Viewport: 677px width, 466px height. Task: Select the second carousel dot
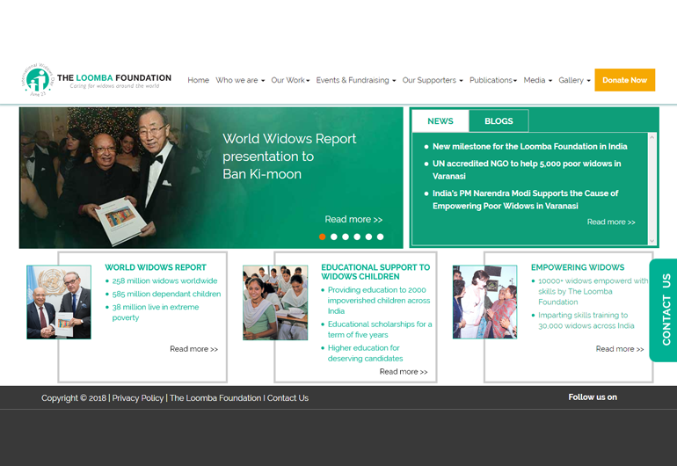pos(334,237)
